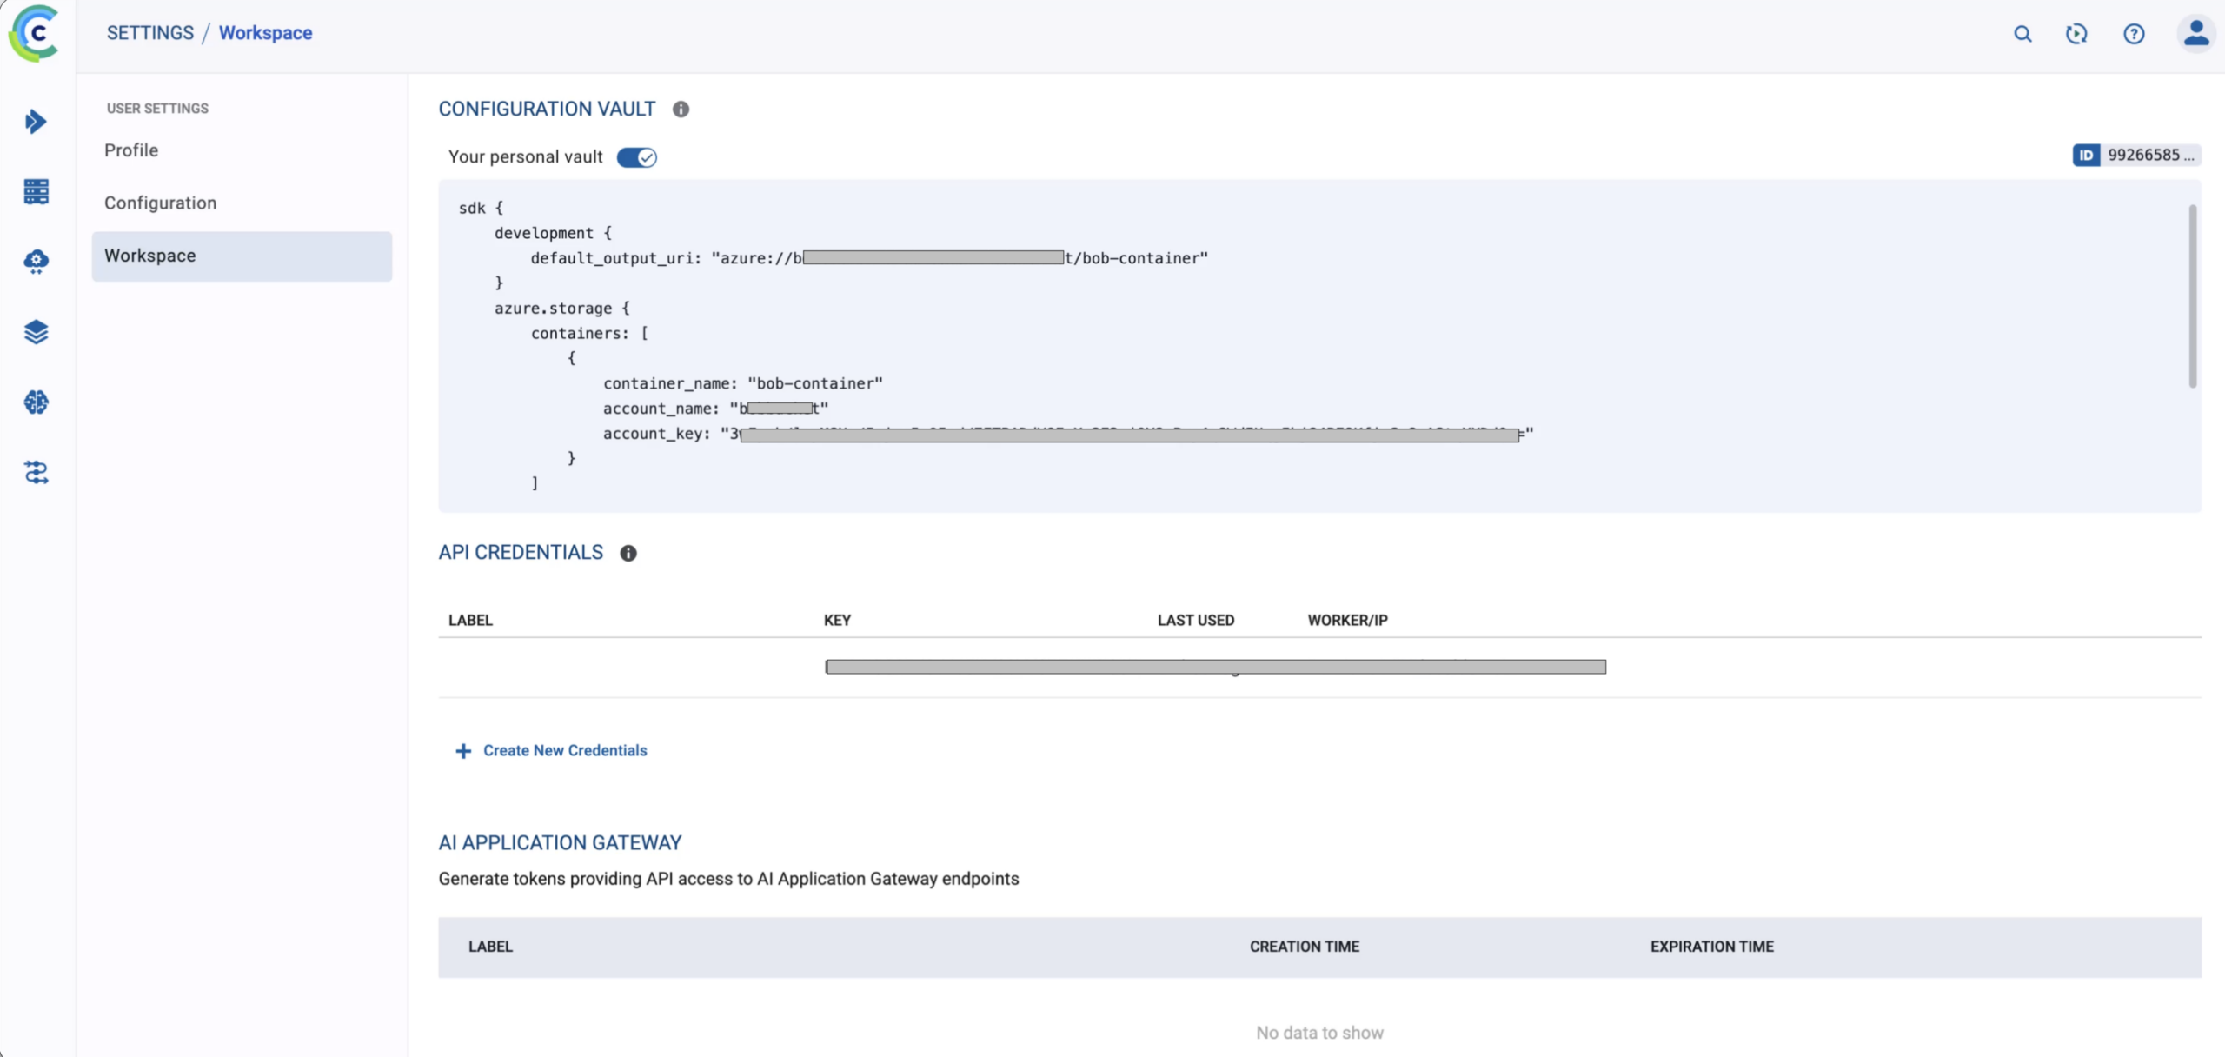Viewport: 2225px width, 1057px height.
Task: Click the API Credentials info icon
Action: tap(628, 554)
